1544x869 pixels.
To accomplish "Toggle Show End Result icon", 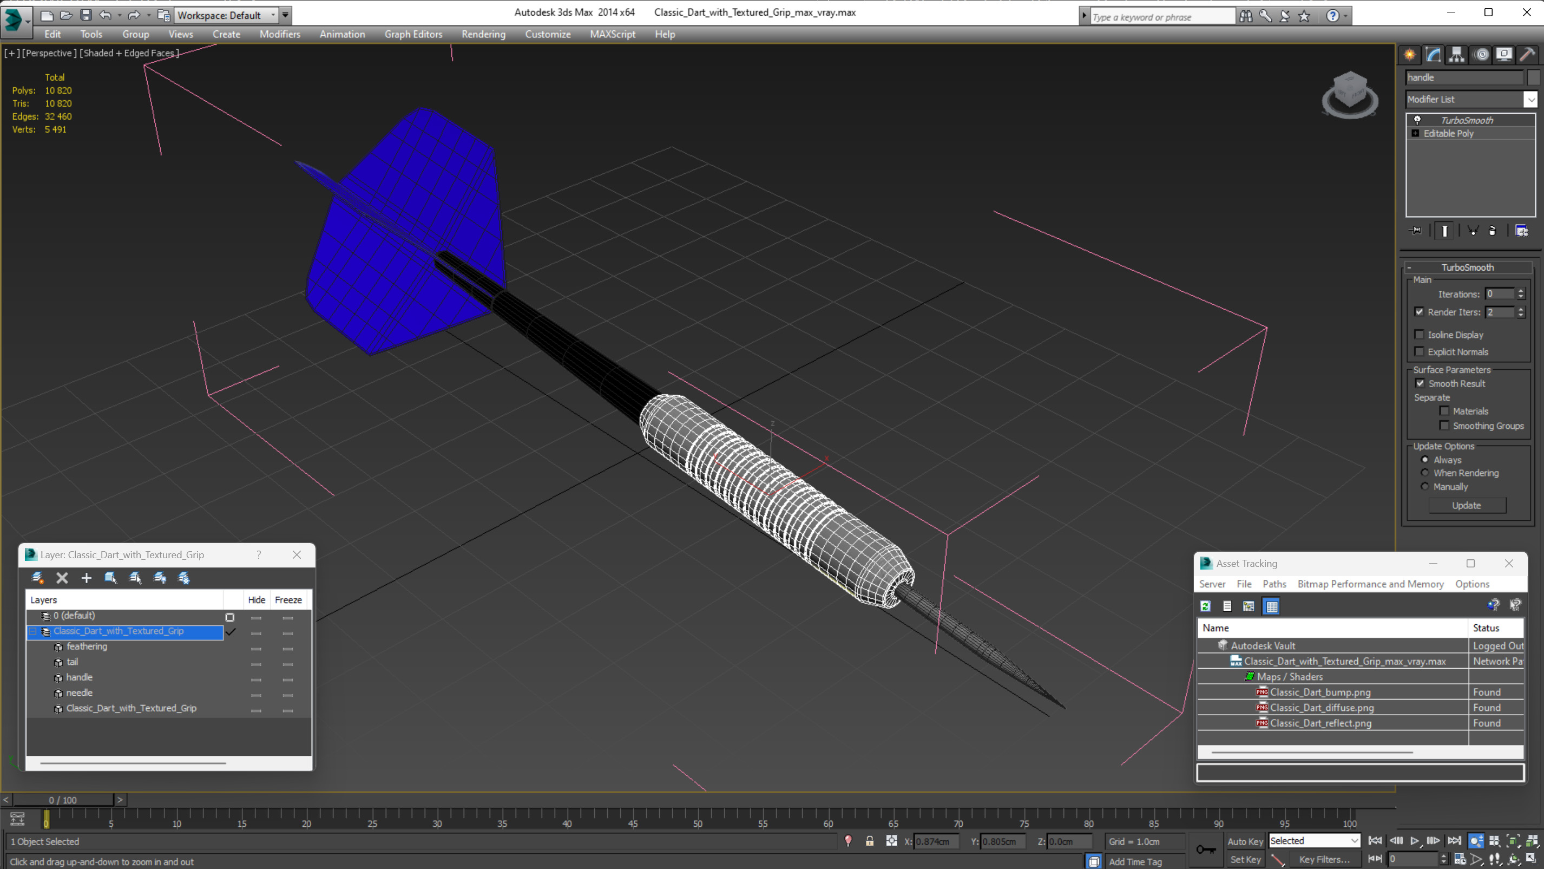I will tap(1444, 230).
